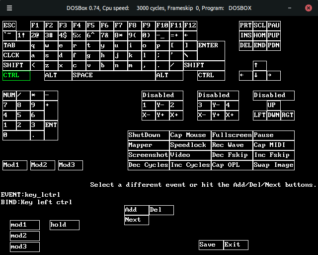The image size is (318, 255).
Task: Select the highlighted green CTRL key
Action: [x=16, y=76]
